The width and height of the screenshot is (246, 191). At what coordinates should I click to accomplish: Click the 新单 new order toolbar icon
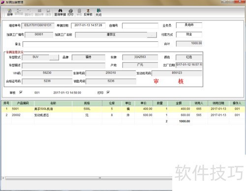pos(10,12)
